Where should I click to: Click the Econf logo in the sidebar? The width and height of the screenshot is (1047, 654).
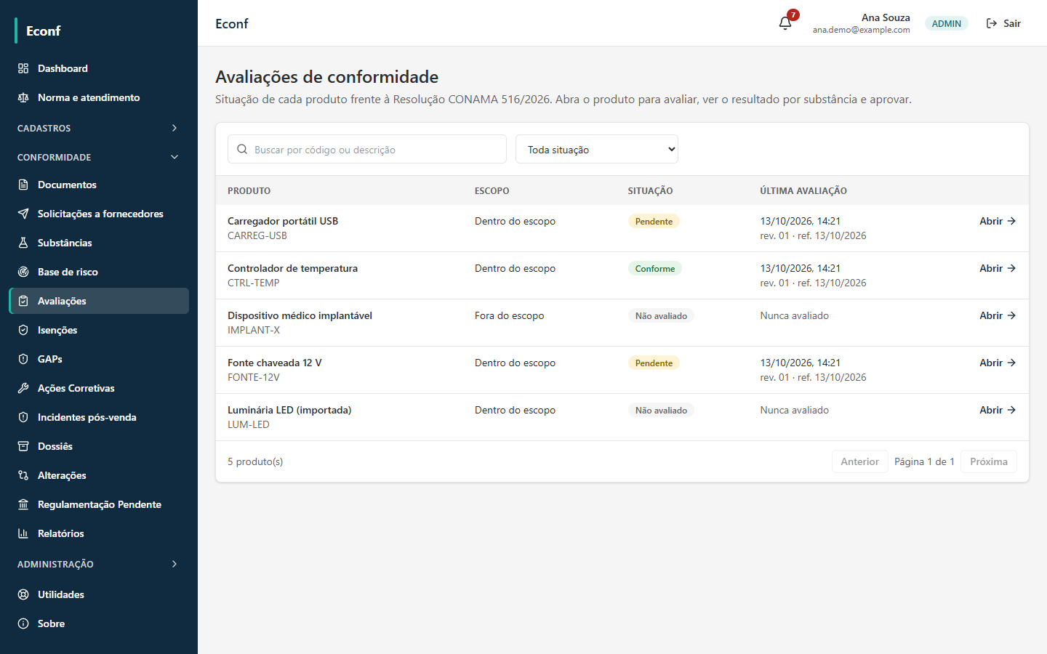point(44,31)
